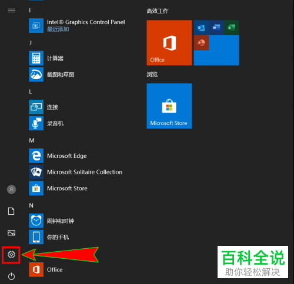The width and height of the screenshot is (294, 284).
Task: Launch Microsoft Solitaire Collection icon
Action: click(36, 172)
